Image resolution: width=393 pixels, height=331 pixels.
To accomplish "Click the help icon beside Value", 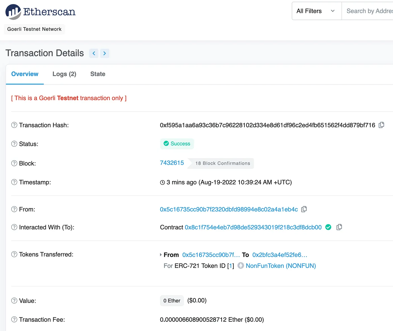I will tap(14, 301).
